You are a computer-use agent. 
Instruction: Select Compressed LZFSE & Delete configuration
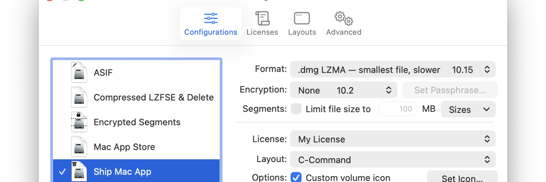[x=136, y=97]
